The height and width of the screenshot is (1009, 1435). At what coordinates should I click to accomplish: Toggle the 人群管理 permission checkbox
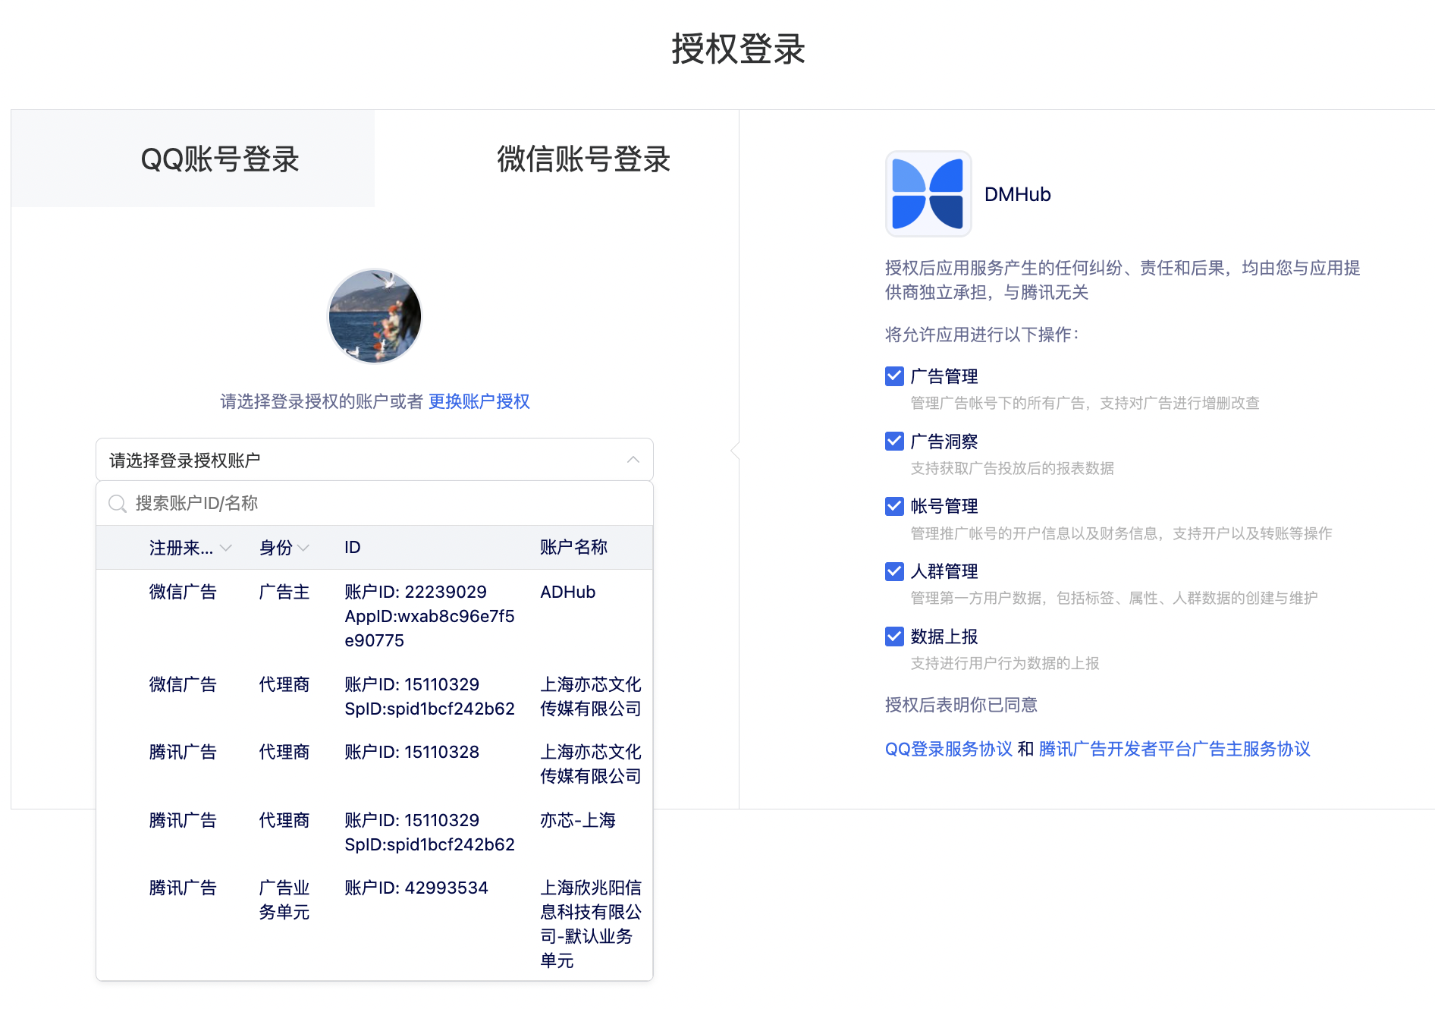894,571
